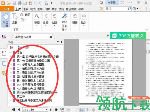Select bookmark 二、柏翳佐舜,得姓为嬴
The width and height of the screenshot is (150, 112).
[x=31, y=69]
